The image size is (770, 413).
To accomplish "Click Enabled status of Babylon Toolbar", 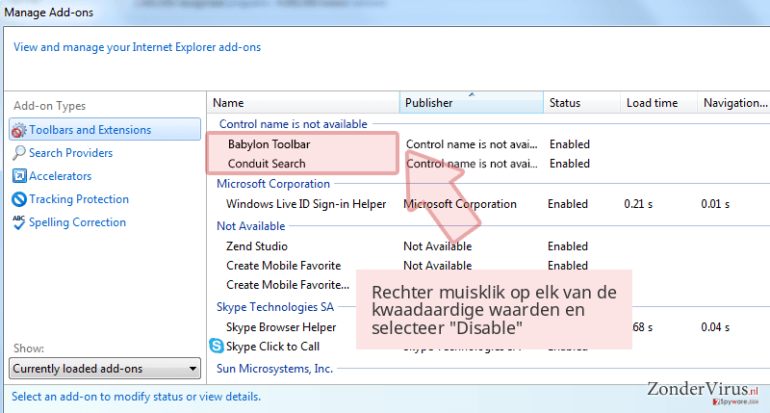I will coord(570,144).
